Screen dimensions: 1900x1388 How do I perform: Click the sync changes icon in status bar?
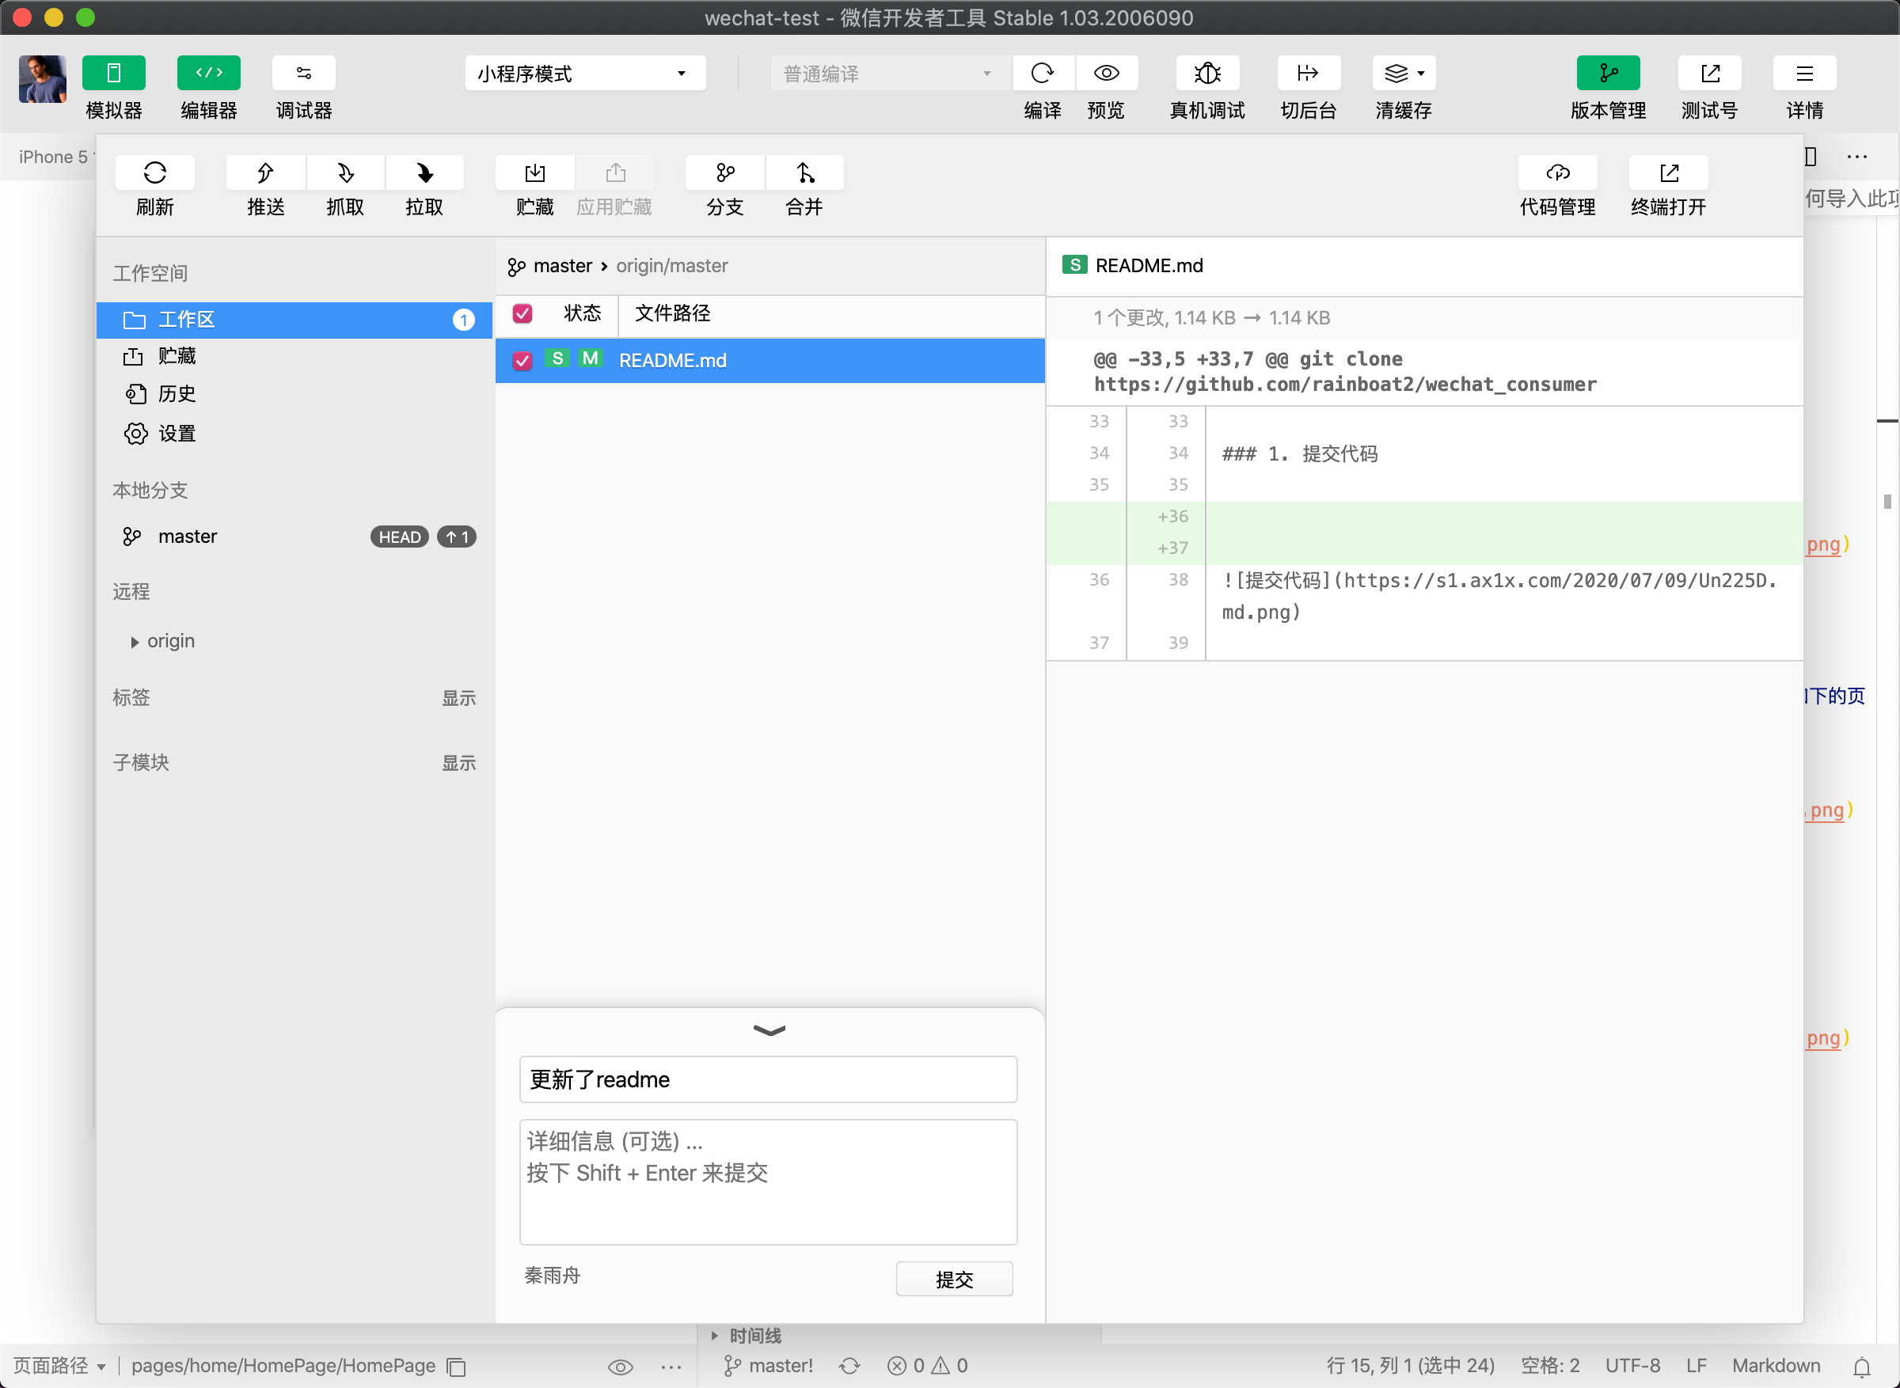click(x=850, y=1366)
